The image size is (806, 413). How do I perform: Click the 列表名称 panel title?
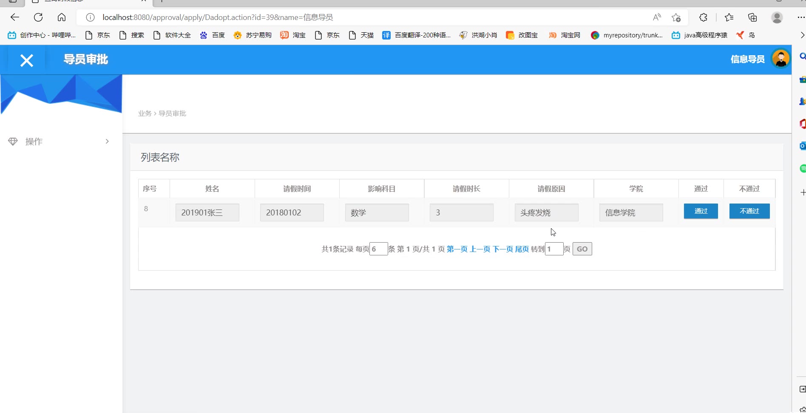[x=160, y=158]
